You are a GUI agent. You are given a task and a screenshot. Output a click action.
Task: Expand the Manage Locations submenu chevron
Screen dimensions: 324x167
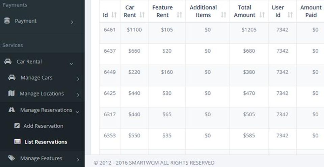tap(78, 95)
